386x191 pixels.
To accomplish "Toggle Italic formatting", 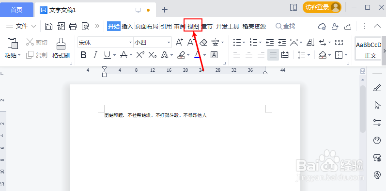I will click(x=95, y=55).
